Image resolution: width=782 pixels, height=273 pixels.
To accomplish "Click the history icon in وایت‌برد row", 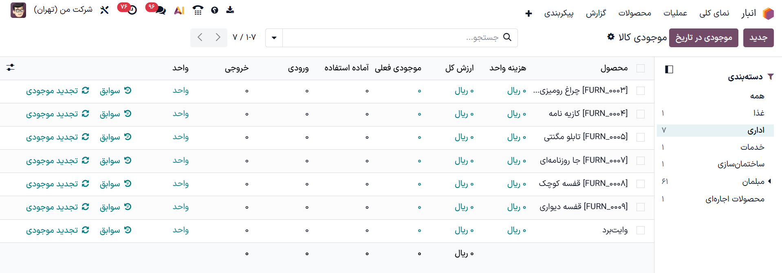I will (x=128, y=230).
